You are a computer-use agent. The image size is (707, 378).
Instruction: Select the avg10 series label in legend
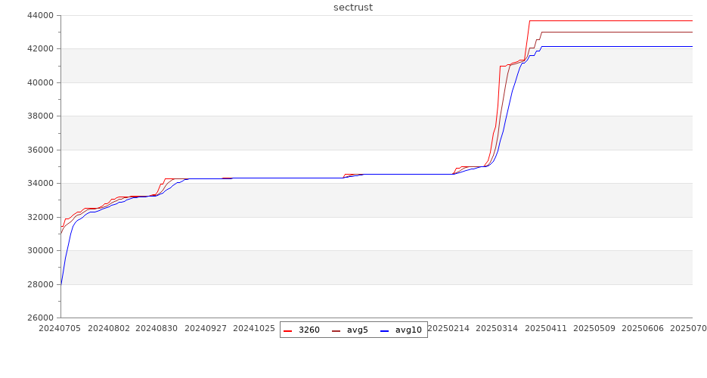point(408,330)
